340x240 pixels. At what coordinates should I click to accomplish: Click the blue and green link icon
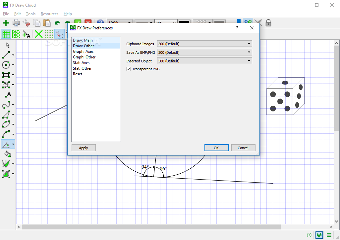[x=248, y=22]
